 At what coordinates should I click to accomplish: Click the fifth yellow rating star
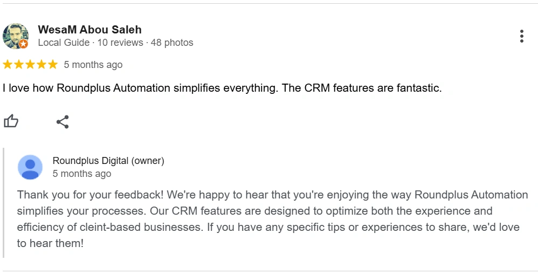(53, 64)
